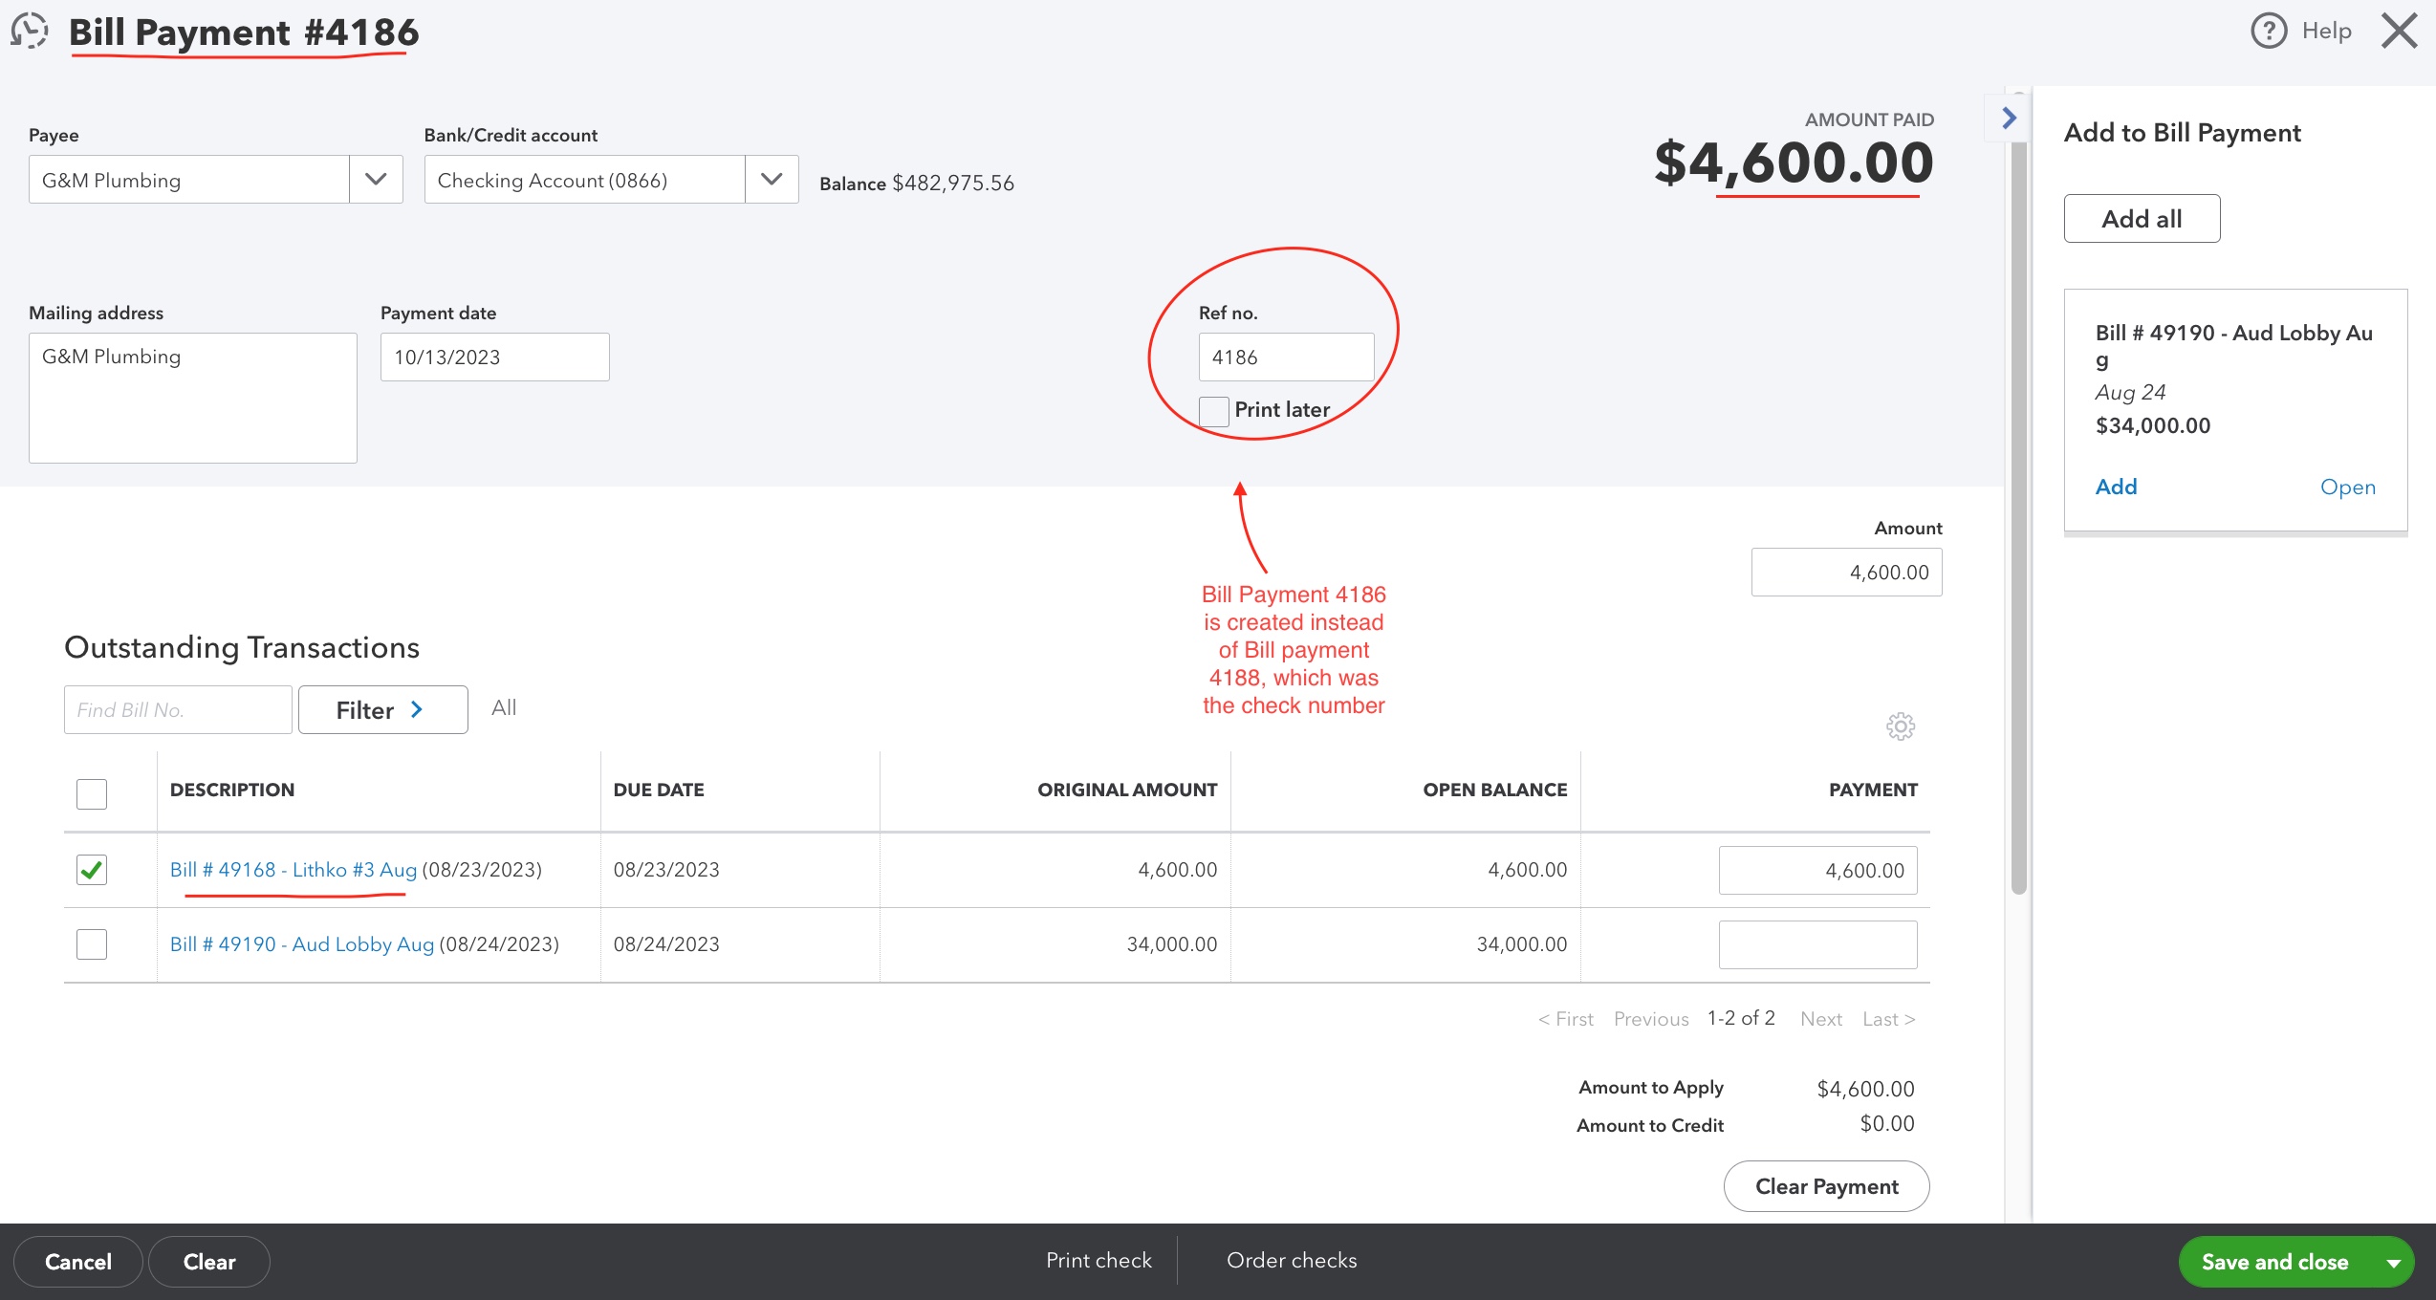Open the Bank/Credit account dropdown
This screenshot has height=1300, width=2436.
(771, 179)
